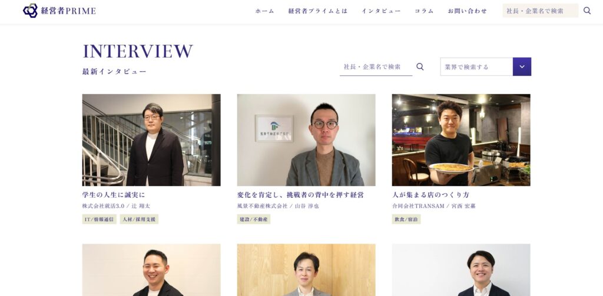The width and height of the screenshot is (603, 296).
Task: Click the interview search magnifier icon
Action: (420, 66)
